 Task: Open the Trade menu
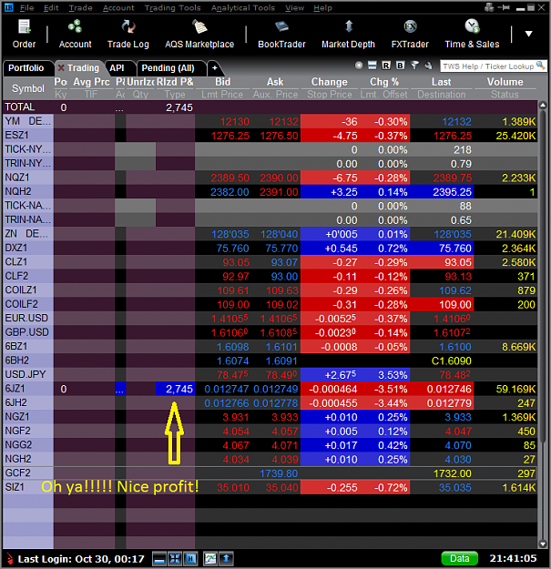pos(80,7)
